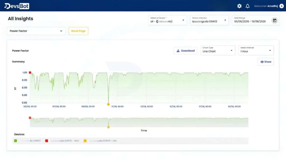Click the red marker on overview chart
Viewport: 286px width, 161px height.
coord(30,118)
